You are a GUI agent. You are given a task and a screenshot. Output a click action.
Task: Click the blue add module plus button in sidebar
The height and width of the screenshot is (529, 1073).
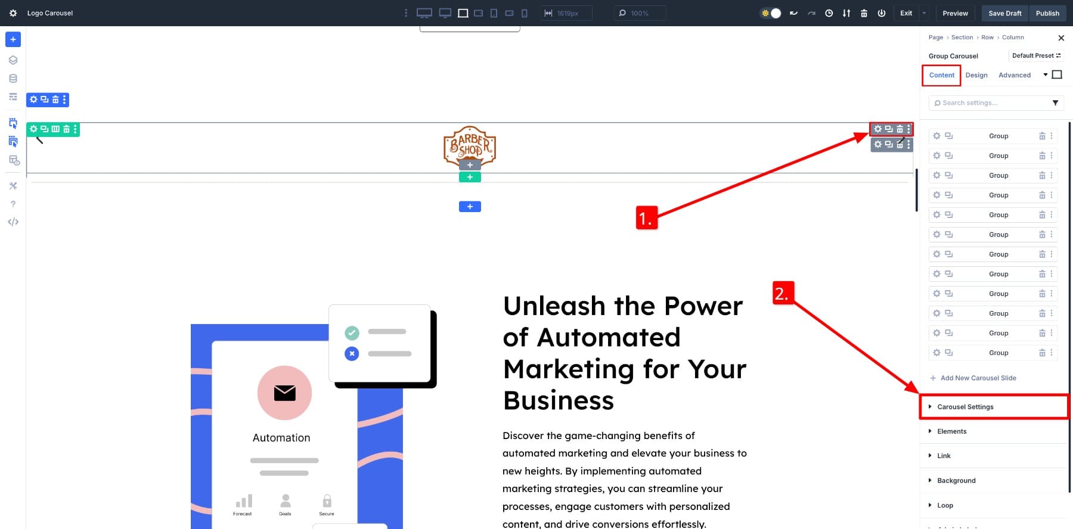pyautogui.click(x=13, y=39)
